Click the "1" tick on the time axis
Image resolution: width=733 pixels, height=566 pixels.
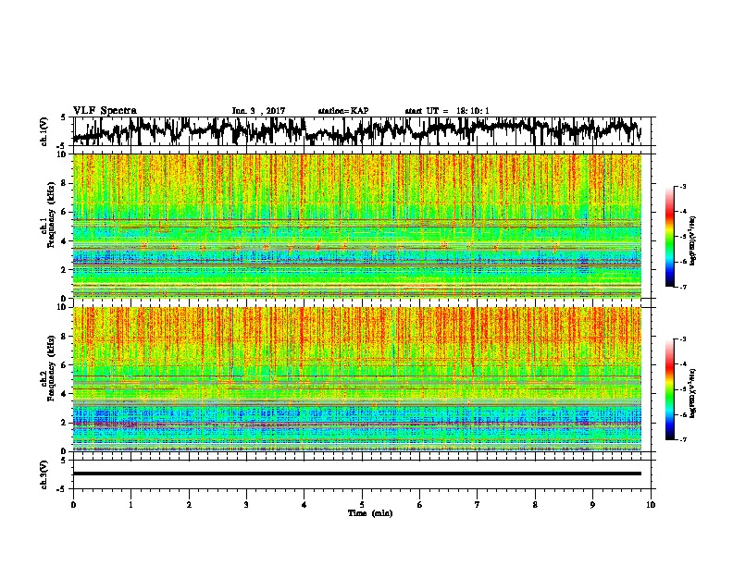pyautogui.click(x=130, y=505)
